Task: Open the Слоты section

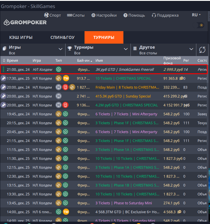Action: pyautogui.click(x=76, y=15)
